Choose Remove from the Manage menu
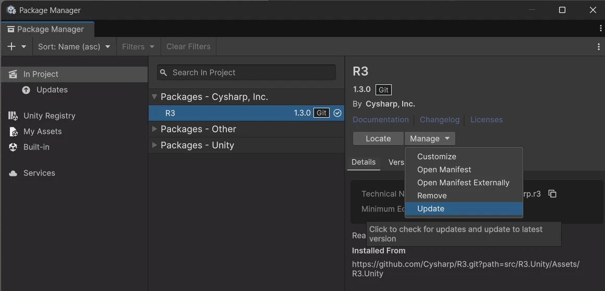This screenshot has width=605, height=291. click(464, 196)
